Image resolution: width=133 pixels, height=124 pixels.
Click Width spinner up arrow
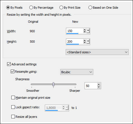pos(85,30)
